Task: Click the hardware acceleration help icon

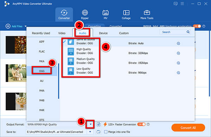Action: (x=204, y=26)
